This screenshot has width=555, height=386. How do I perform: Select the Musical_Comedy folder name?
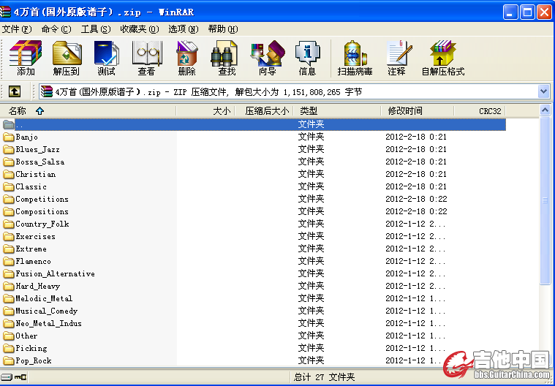[47, 311]
